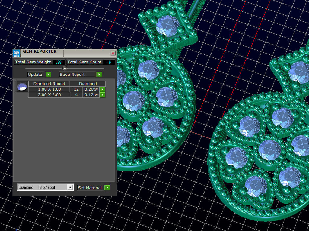This screenshot has width=309, height=231.
Task: Click the quantity cell showing 12
Action: point(76,89)
